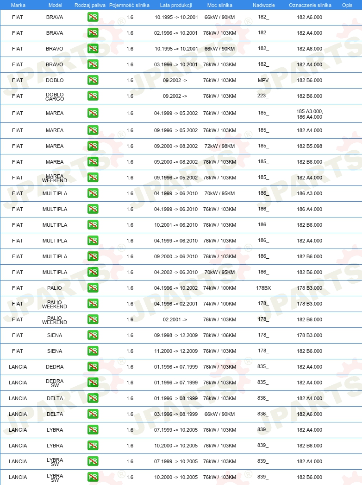
Task: Click the fuel icon in the LANCIA DEDRA SW row
Action: (93, 383)
